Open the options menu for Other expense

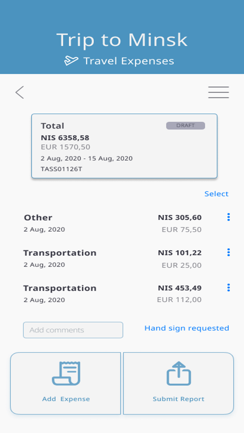click(228, 217)
